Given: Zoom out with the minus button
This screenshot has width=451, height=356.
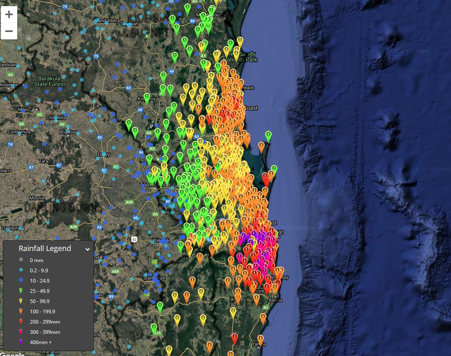Looking at the screenshot, I should tap(9, 31).
